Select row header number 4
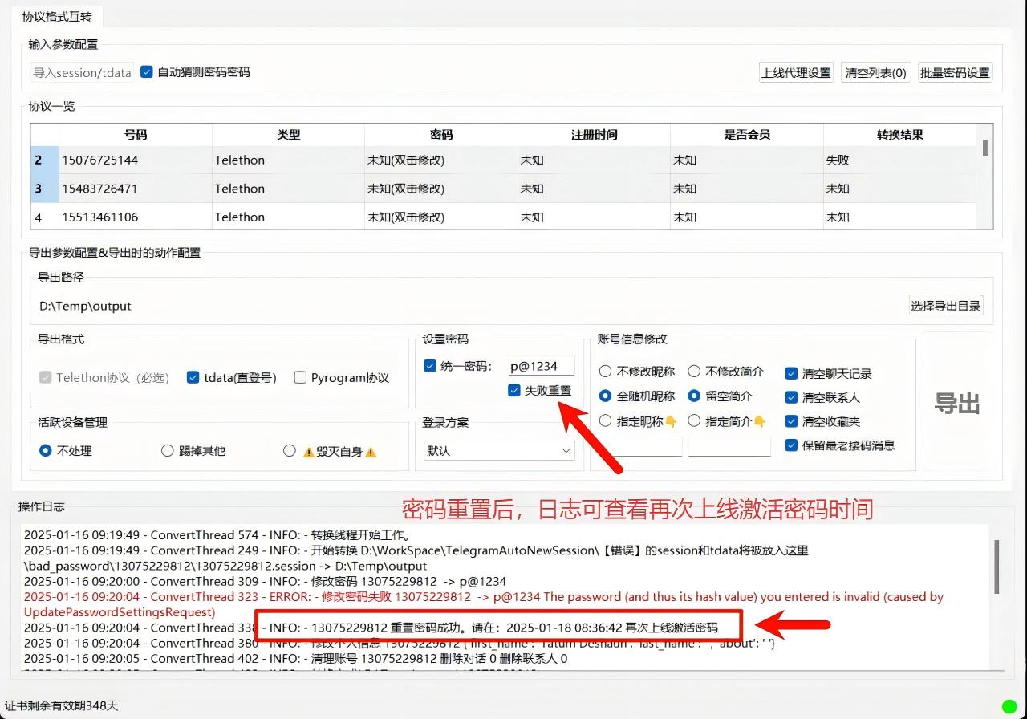 (x=45, y=217)
